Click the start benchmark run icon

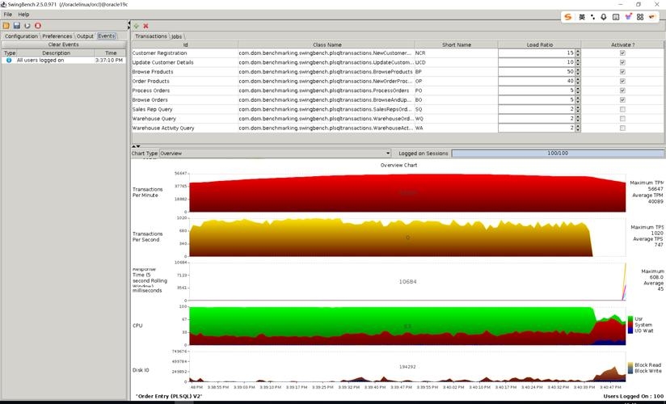tap(27, 26)
